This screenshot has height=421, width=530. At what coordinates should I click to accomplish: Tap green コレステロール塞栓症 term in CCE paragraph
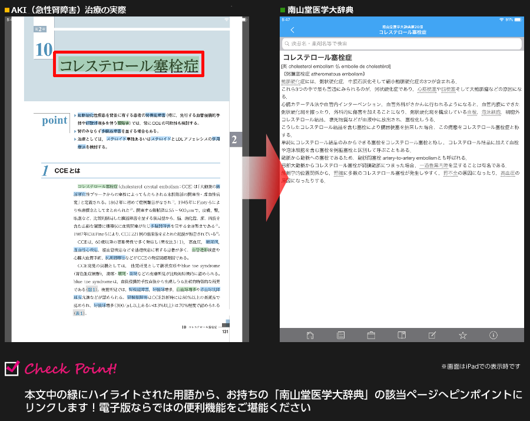[98, 186]
